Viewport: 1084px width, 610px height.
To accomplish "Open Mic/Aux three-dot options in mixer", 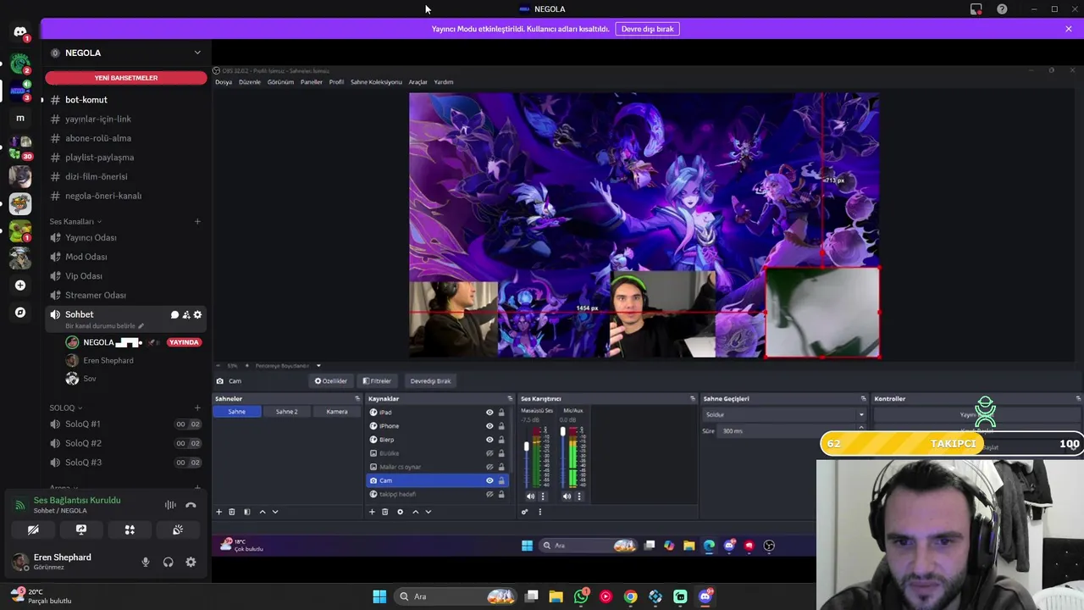I will tap(579, 496).
